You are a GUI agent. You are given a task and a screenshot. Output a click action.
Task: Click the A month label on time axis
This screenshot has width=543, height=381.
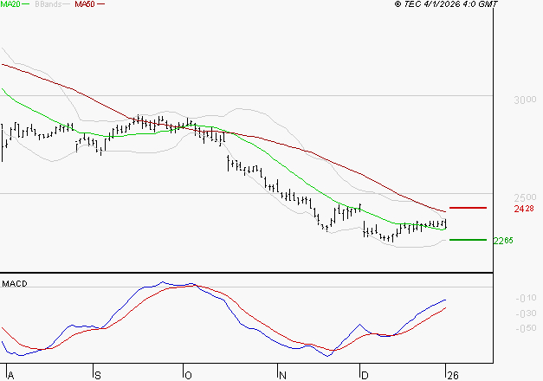pyautogui.click(x=10, y=376)
